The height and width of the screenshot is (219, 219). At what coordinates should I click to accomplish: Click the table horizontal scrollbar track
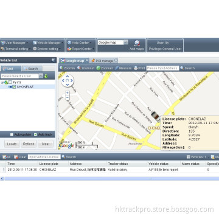111,179
